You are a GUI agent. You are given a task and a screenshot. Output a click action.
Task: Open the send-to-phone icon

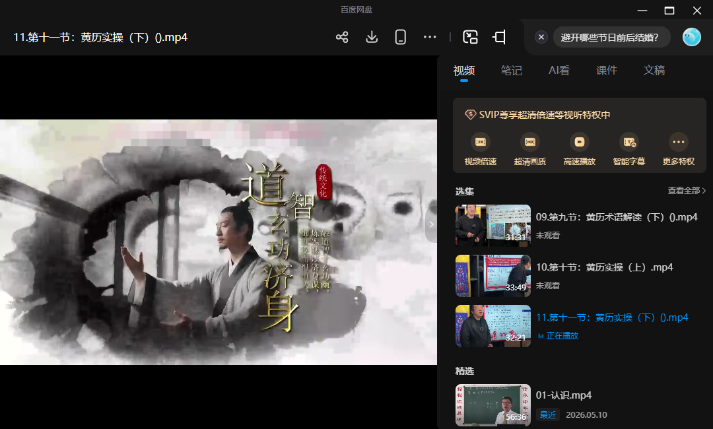[401, 37]
